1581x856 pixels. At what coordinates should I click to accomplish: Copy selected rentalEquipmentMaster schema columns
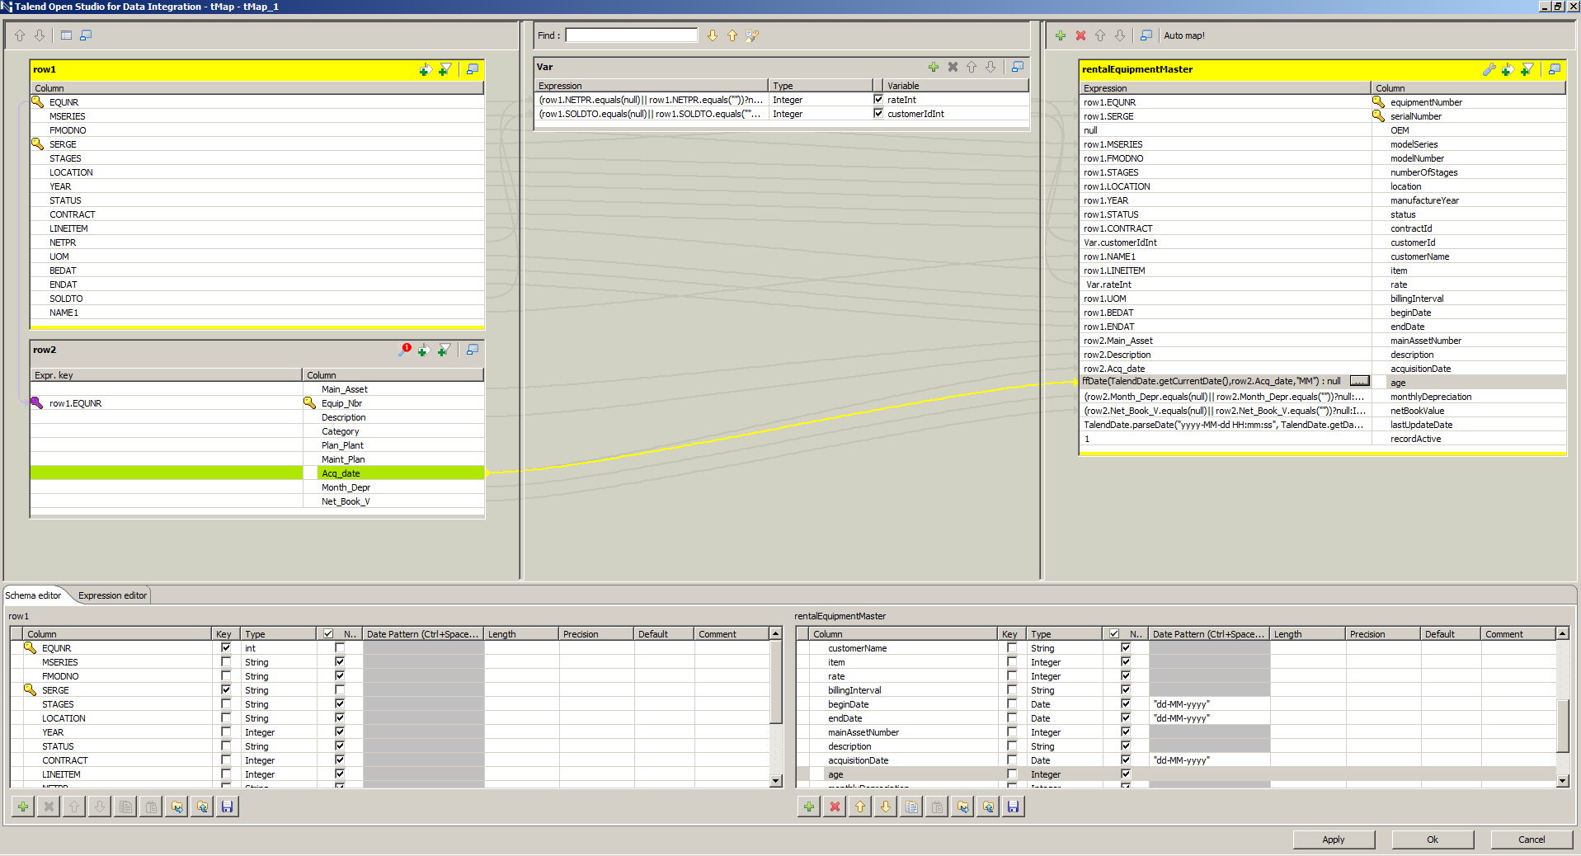[x=911, y=807]
